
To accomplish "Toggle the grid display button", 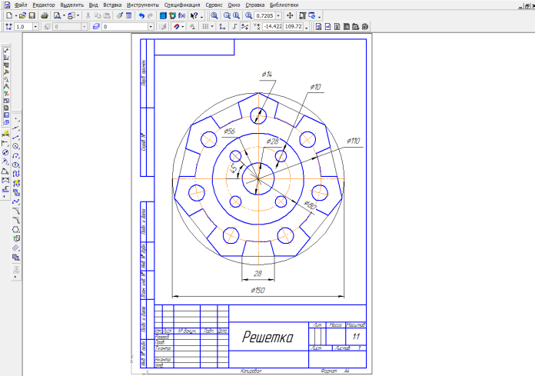I will point(206,27).
